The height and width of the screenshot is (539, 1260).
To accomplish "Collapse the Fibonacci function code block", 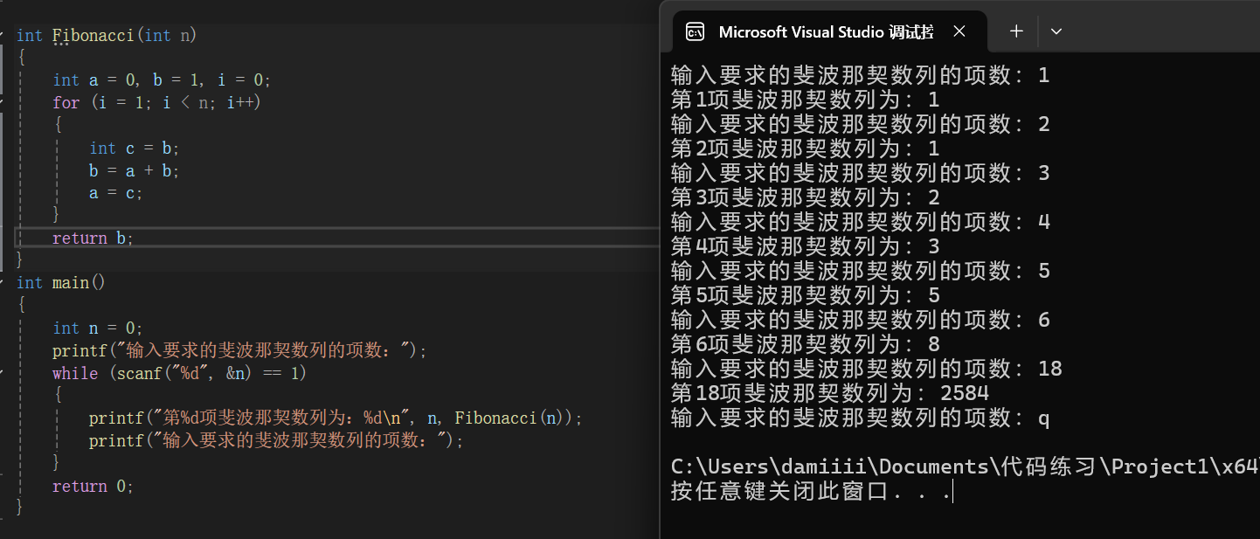I will point(3,35).
